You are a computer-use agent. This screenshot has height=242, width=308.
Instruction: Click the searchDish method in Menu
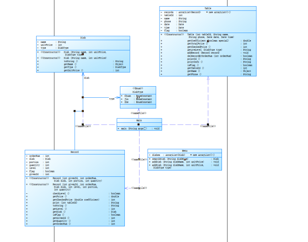click(x=184, y=159)
